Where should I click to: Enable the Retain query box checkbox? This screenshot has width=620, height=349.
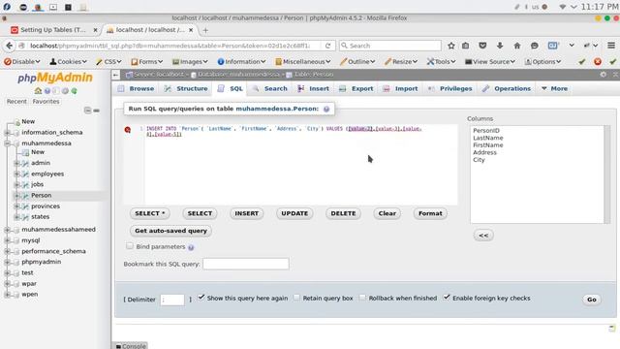[x=296, y=298]
